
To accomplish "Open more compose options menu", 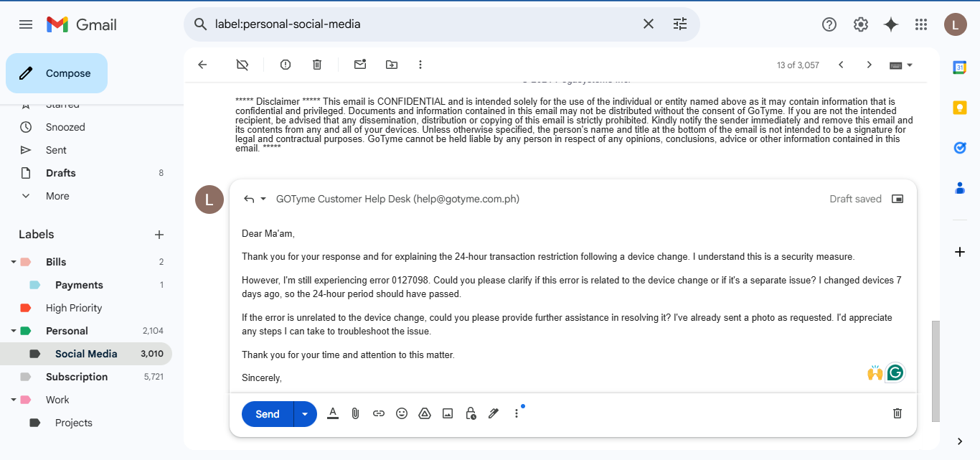I will (x=517, y=413).
